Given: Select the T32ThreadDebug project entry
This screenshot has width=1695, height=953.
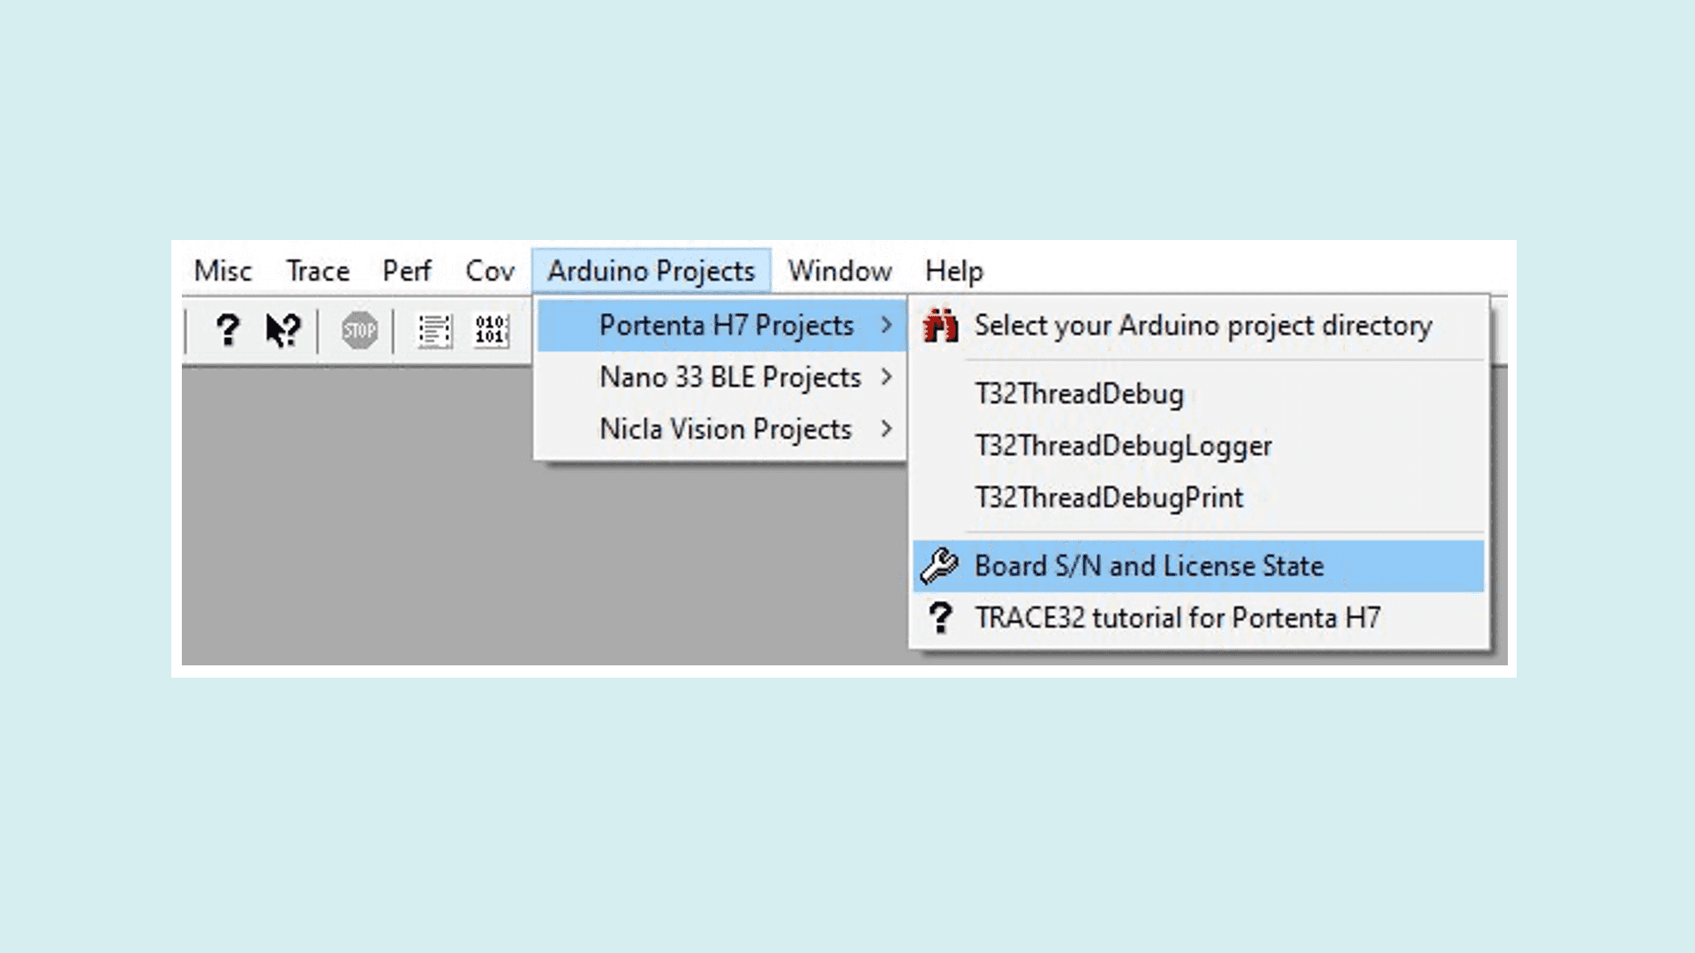Looking at the screenshot, I should 1079,394.
